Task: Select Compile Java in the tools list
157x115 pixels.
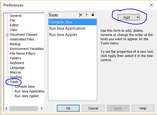Action: click(72, 22)
